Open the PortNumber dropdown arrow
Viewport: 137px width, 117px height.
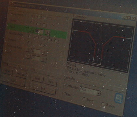[x=99, y=93]
